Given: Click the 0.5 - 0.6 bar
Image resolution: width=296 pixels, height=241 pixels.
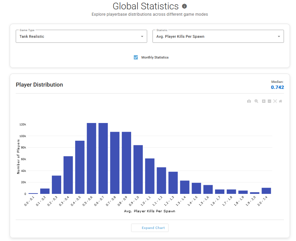Looking at the screenshot, I should coord(92,159).
